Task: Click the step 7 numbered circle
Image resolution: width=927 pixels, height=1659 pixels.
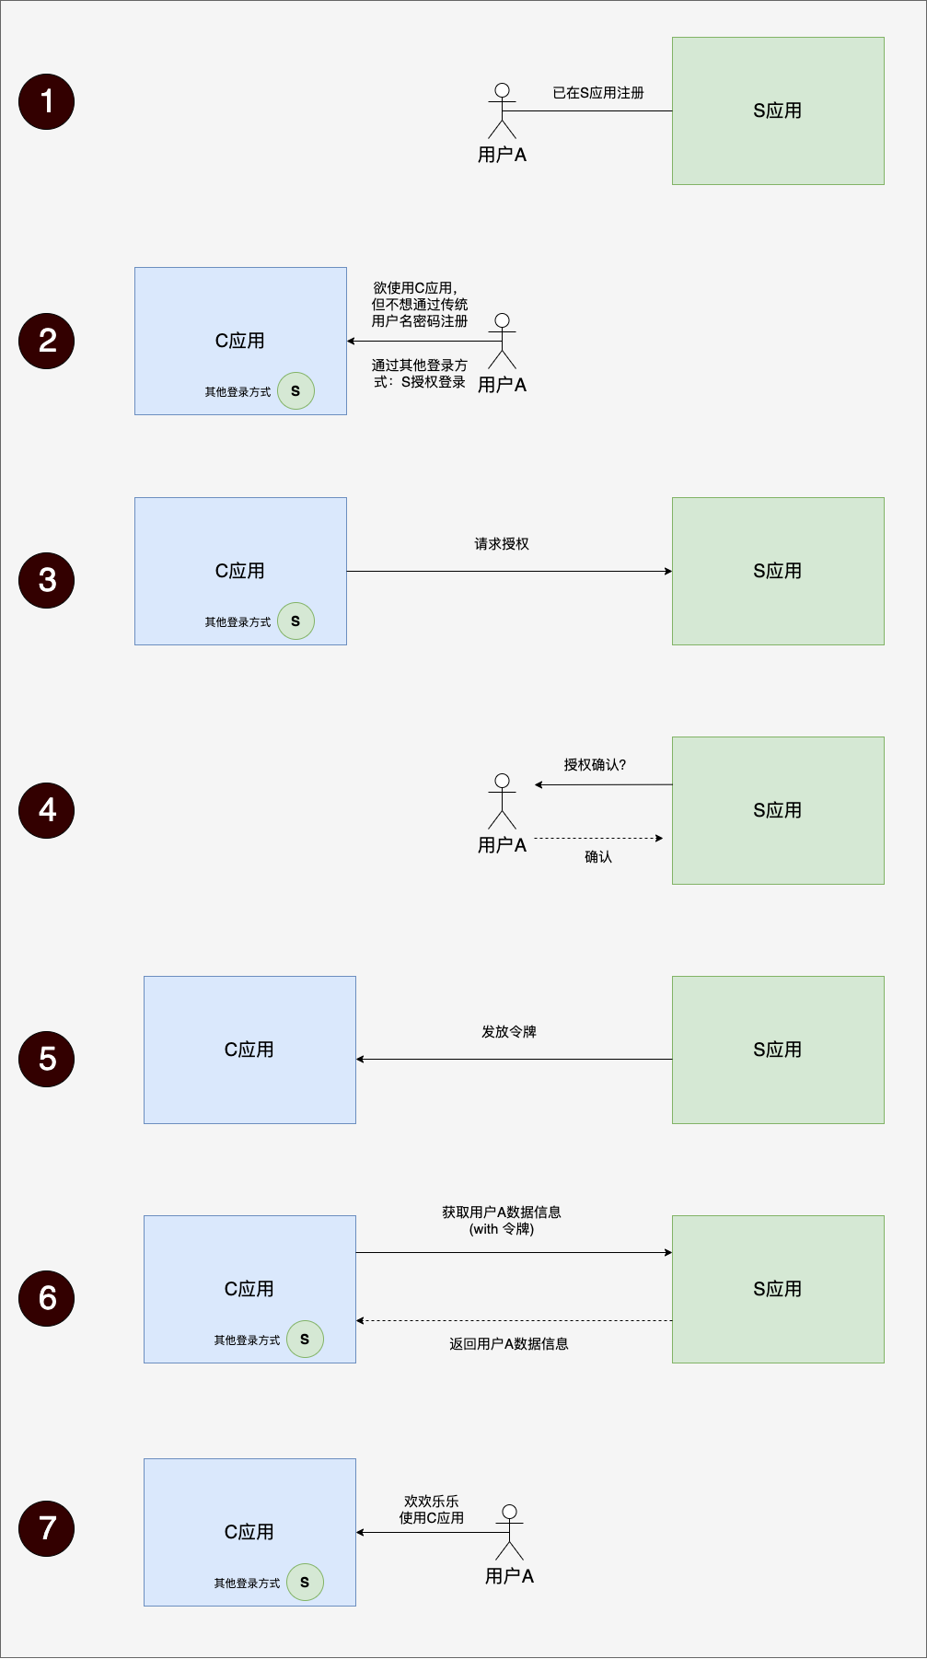Action: pyautogui.click(x=46, y=1528)
